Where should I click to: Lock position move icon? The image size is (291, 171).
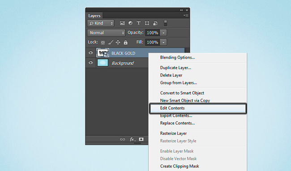point(118,43)
